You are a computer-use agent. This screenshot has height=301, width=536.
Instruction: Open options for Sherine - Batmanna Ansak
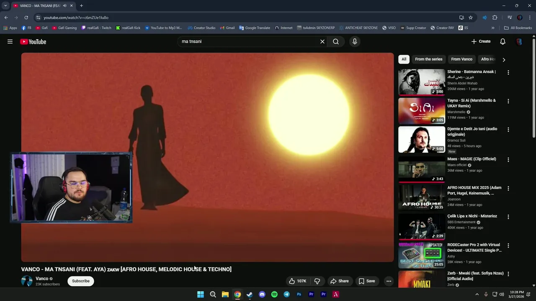point(508,72)
